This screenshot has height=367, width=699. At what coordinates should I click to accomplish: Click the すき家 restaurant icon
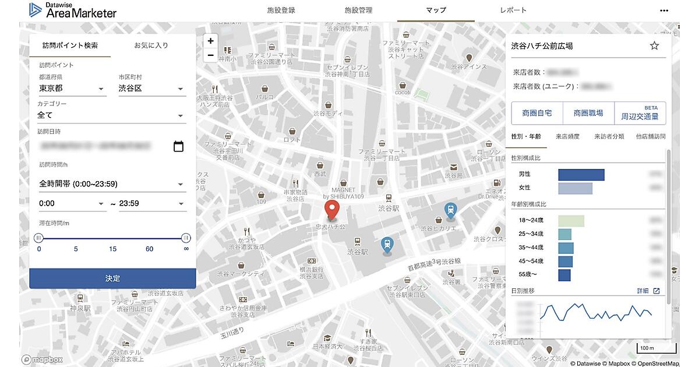369,332
